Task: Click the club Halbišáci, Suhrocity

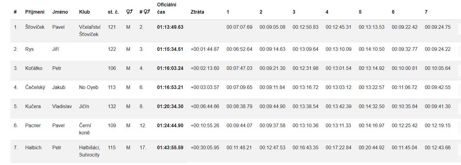Action: point(90,151)
